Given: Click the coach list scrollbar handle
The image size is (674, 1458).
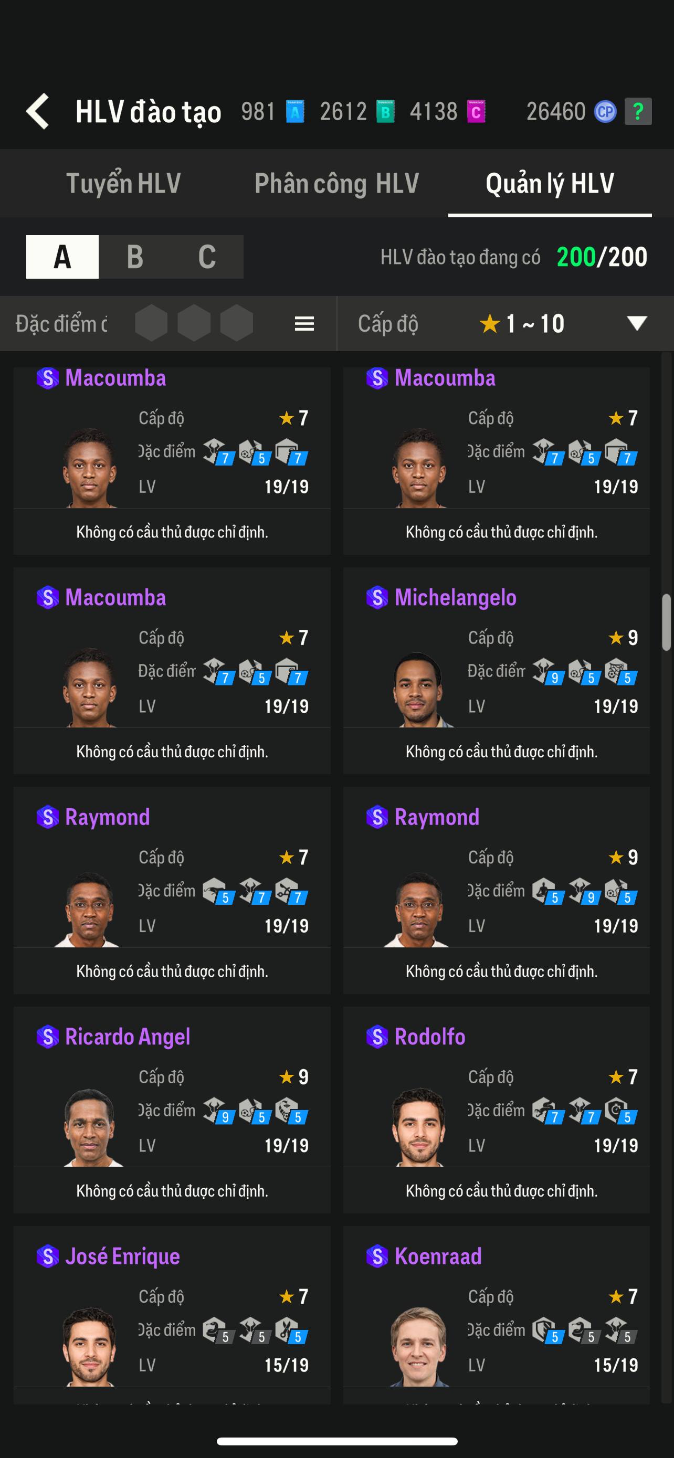Looking at the screenshot, I should (x=666, y=622).
